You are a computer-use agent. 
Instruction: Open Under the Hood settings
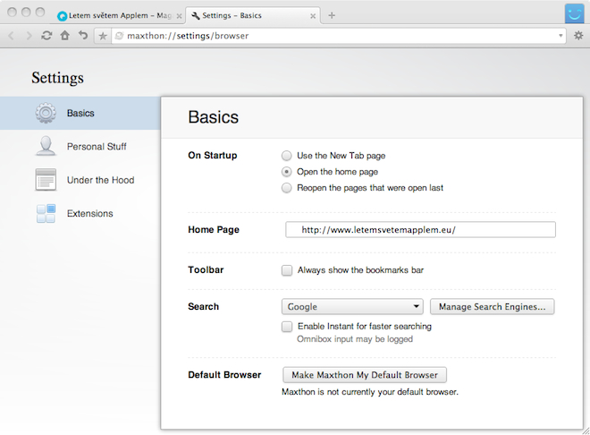[80, 180]
